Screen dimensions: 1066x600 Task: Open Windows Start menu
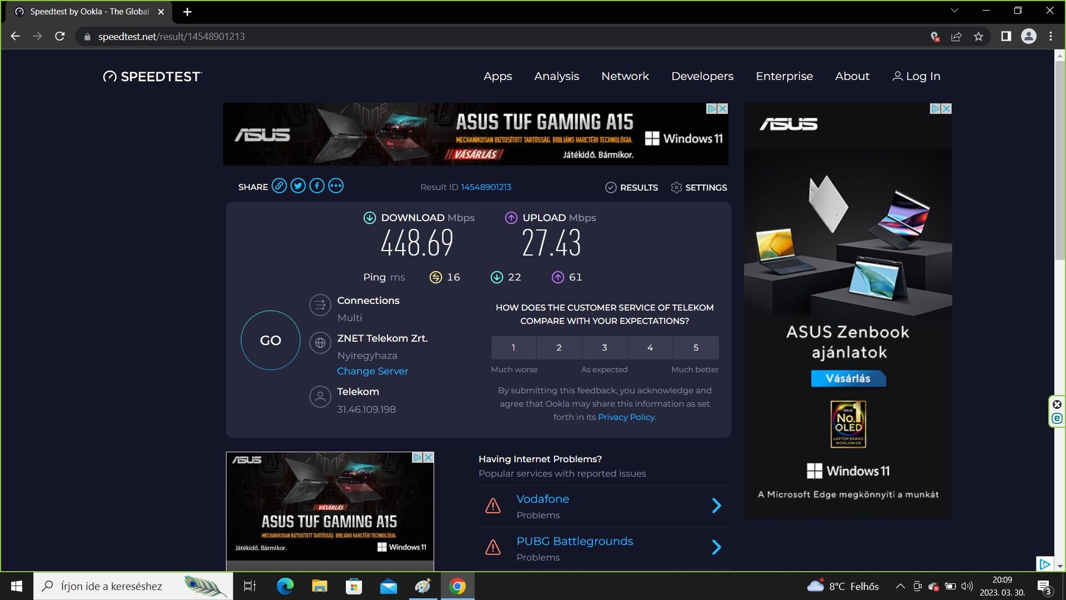pyautogui.click(x=17, y=586)
